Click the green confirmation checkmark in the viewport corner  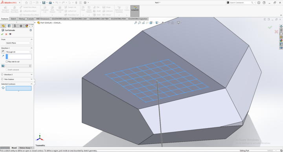(x=270, y=27)
